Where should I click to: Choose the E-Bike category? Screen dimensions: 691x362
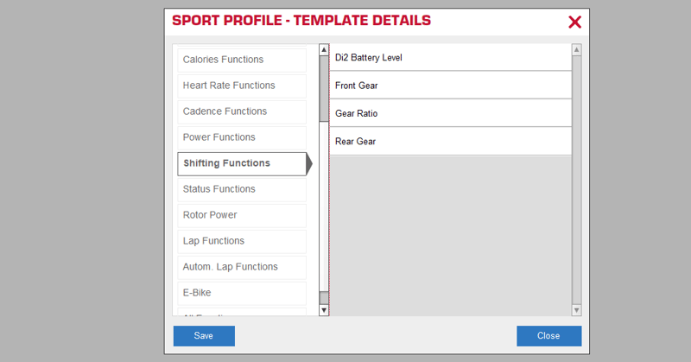click(242, 293)
